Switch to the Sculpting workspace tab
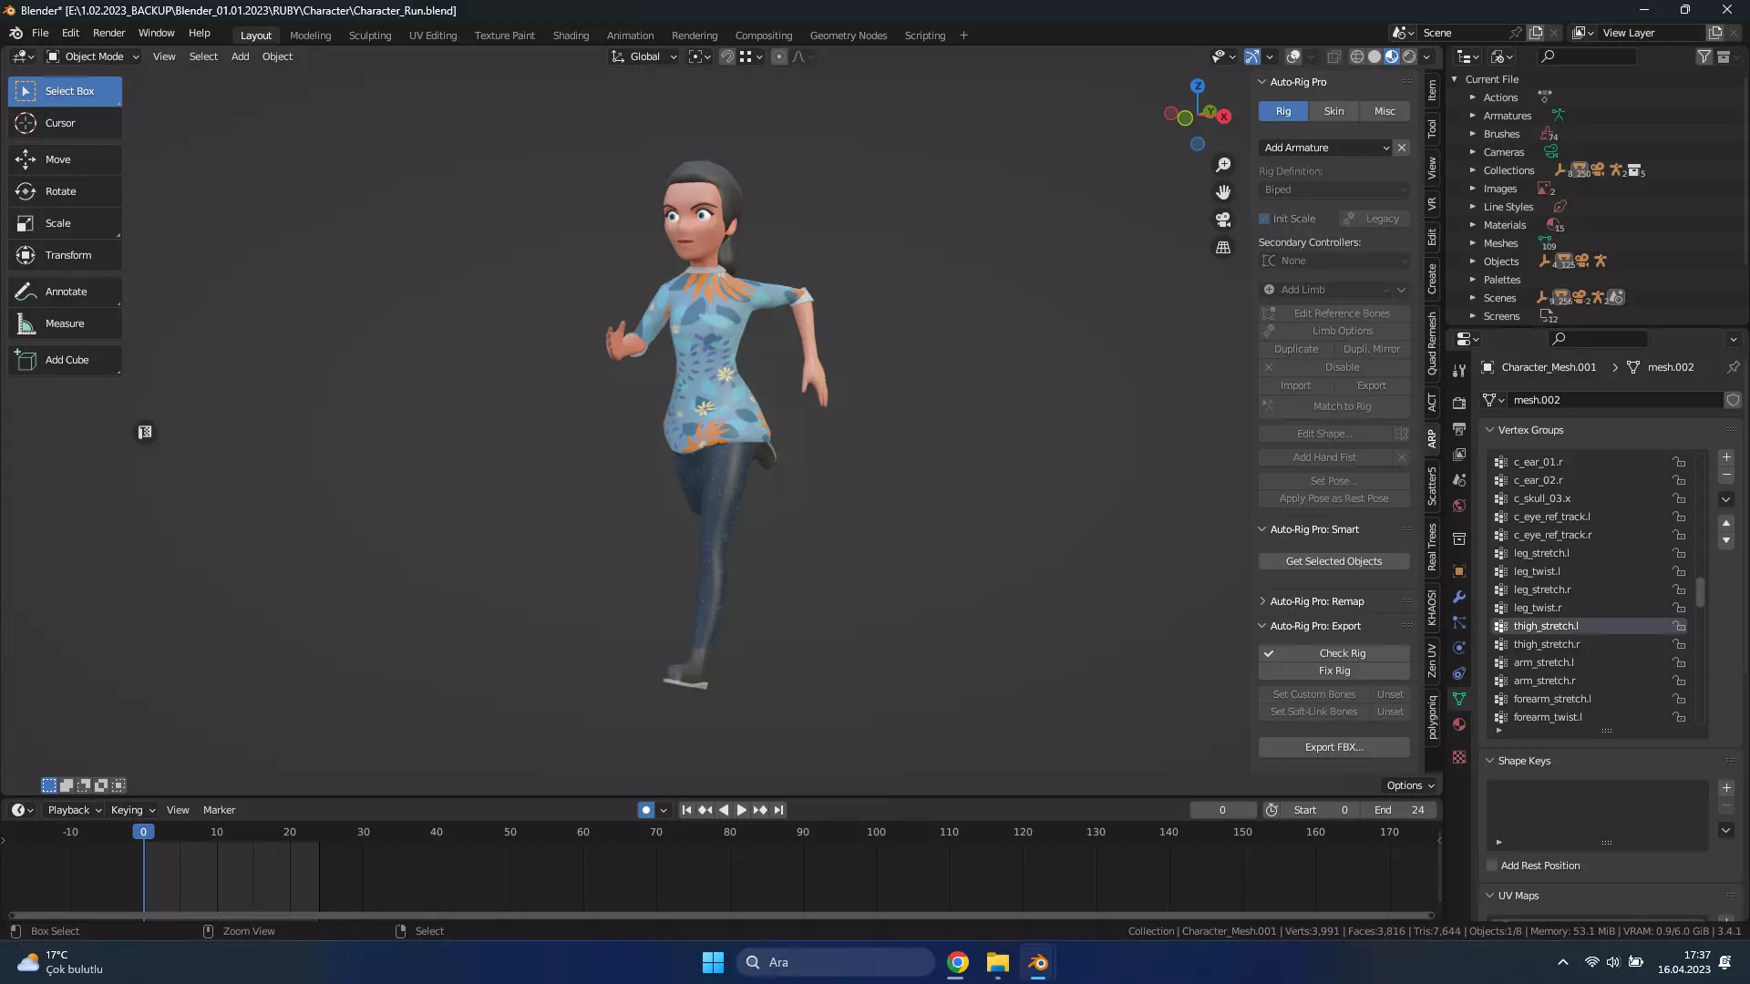 click(369, 36)
